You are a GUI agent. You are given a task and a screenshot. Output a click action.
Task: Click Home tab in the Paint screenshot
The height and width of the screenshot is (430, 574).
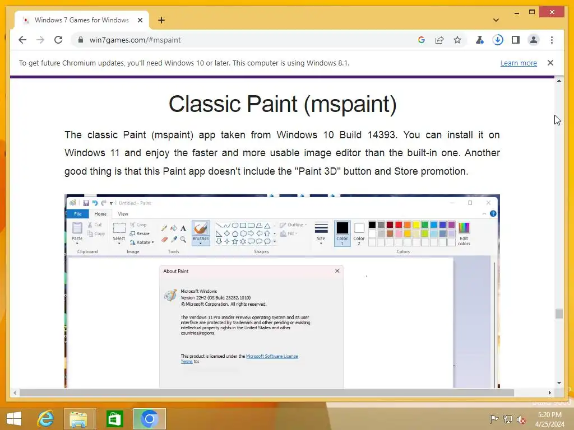pos(100,214)
